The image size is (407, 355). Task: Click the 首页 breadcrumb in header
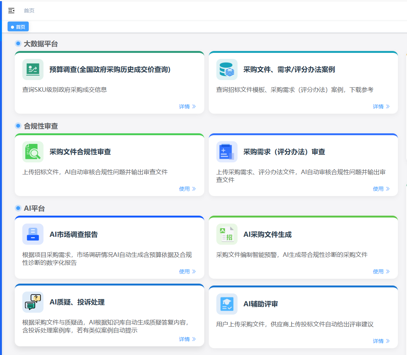pyautogui.click(x=29, y=11)
